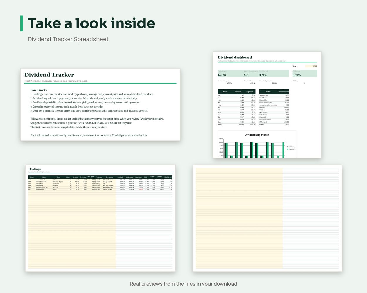The image size is (367, 293).
Task: Click instruction line '3. Dashboard: portfolio value'
Action: [x=85, y=103]
